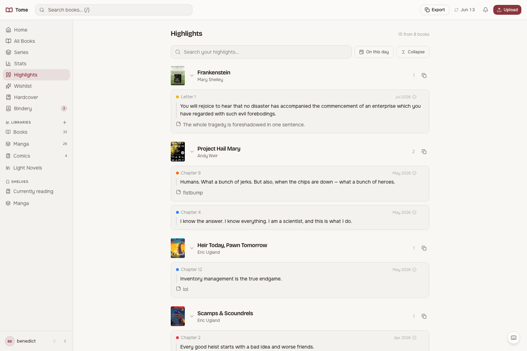Click info icon on Chapter 9 highlight
This screenshot has width=527, height=351.
[414, 173]
